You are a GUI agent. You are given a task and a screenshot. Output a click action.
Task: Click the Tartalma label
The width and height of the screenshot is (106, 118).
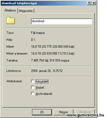click(12, 60)
